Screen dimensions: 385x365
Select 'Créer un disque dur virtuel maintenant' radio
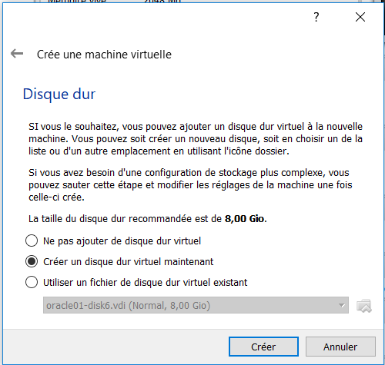(x=32, y=261)
